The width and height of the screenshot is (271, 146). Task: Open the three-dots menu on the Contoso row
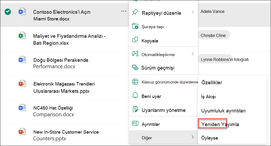coord(124,11)
